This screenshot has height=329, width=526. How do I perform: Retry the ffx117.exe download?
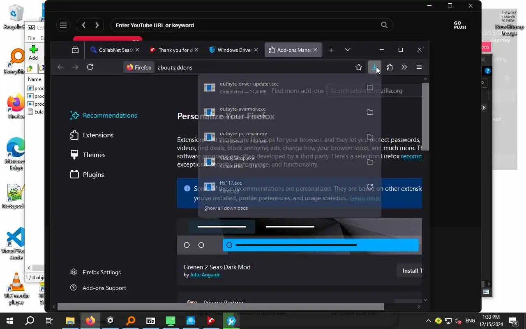pyautogui.click(x=370, y=187)
